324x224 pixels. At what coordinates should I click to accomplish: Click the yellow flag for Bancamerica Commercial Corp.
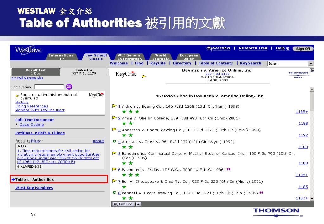point(114,153)
